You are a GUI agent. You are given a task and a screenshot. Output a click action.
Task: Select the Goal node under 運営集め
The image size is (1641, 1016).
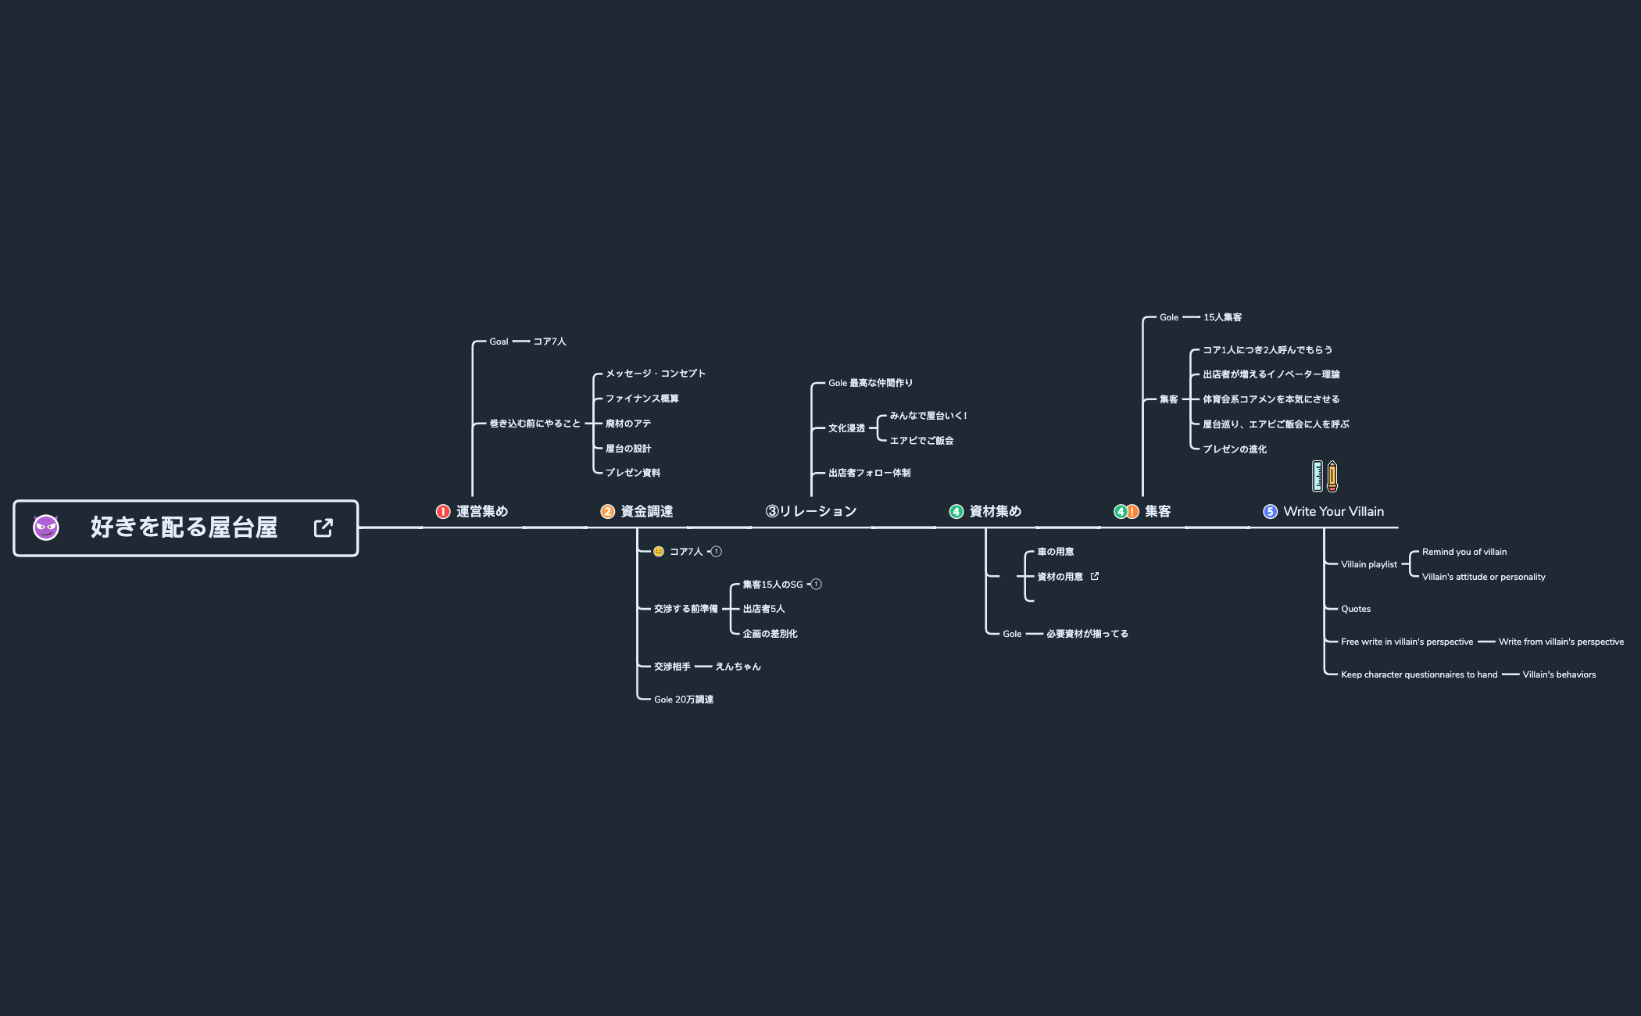point(498,341)
